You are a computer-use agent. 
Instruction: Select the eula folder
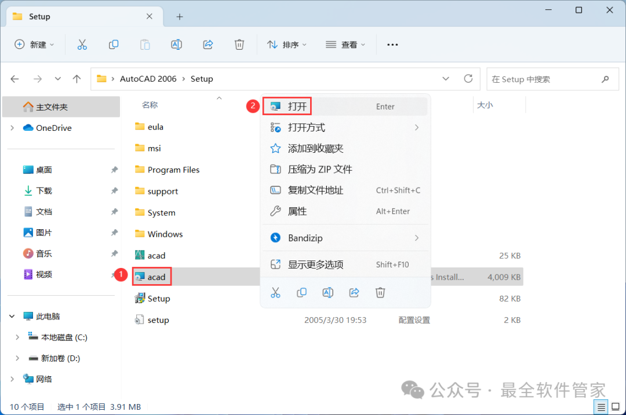tap(149, 127)
